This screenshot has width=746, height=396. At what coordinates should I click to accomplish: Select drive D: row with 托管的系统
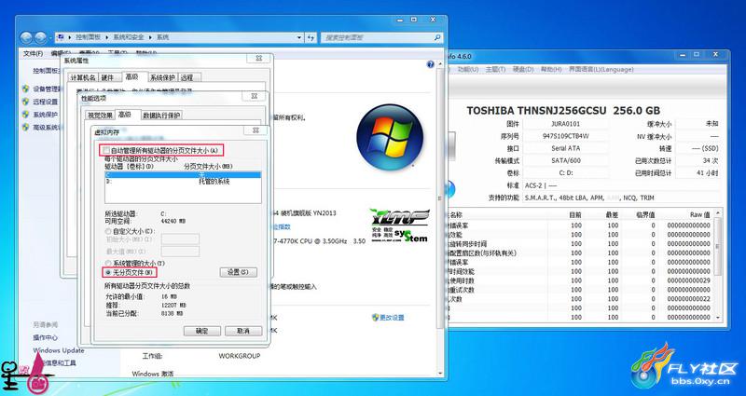183,182
